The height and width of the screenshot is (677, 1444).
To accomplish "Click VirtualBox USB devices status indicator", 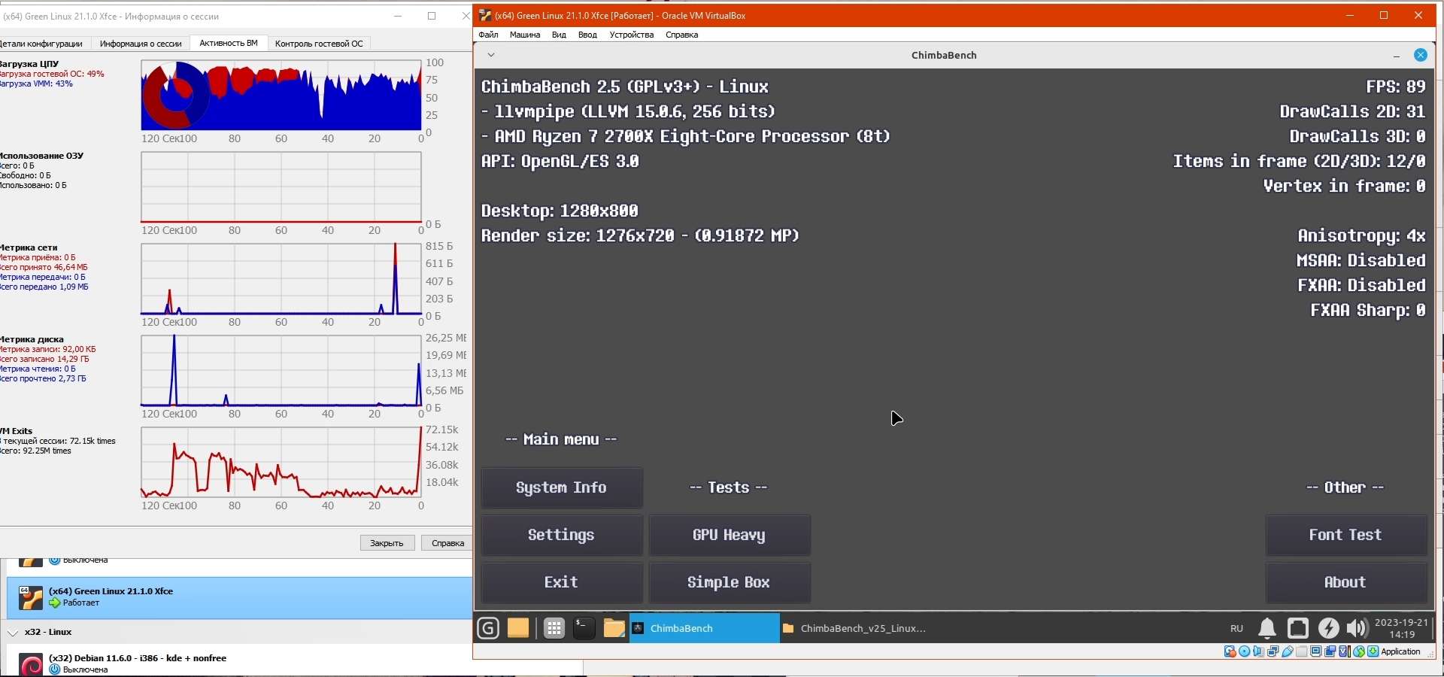I will pos(1288,651).
